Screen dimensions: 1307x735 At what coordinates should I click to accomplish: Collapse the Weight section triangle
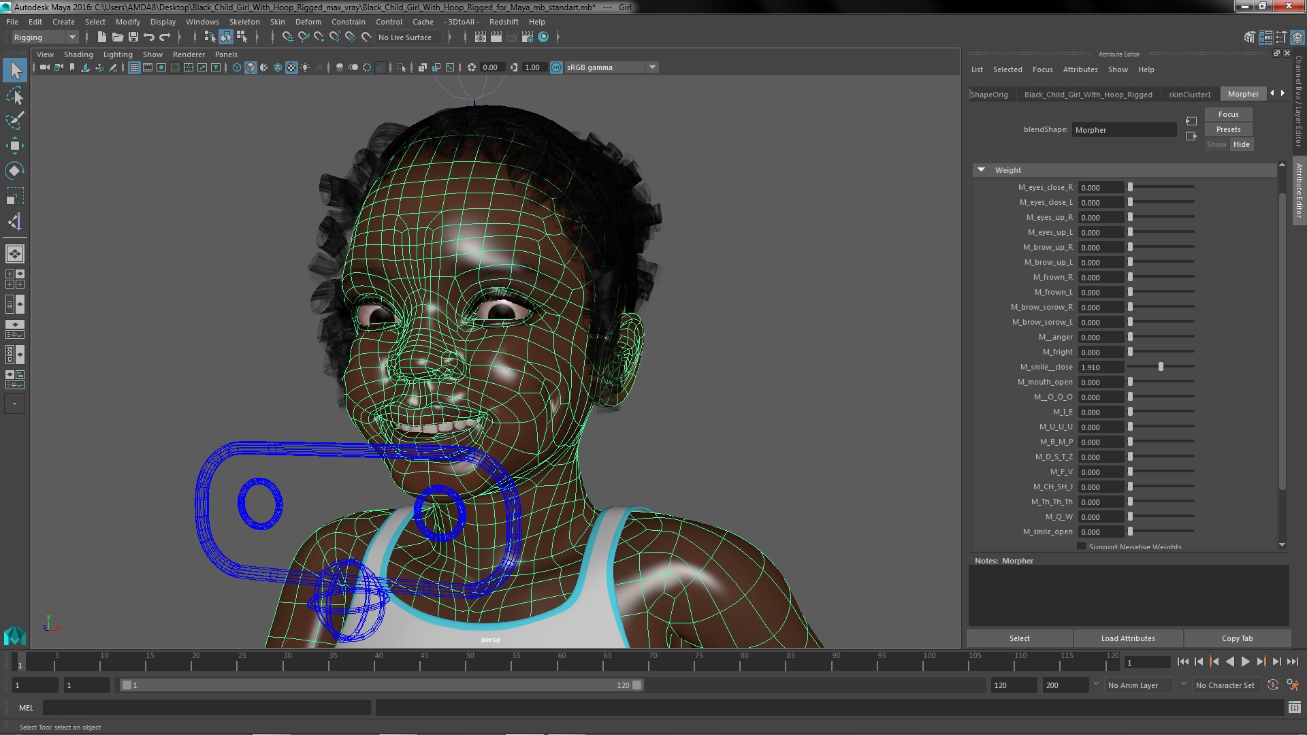(x=981, y=170)
